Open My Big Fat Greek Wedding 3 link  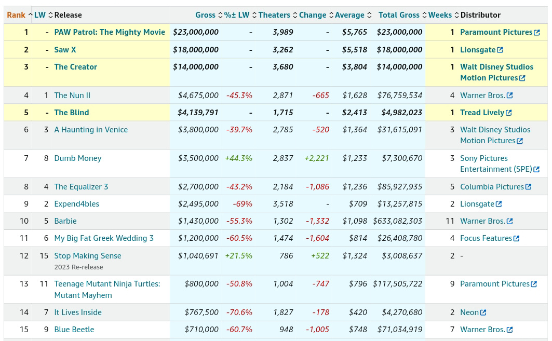coord(104,238)
